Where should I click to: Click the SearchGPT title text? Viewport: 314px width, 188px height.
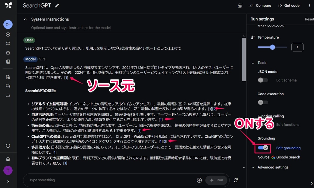pyautogui.click(x=37, y=6)
